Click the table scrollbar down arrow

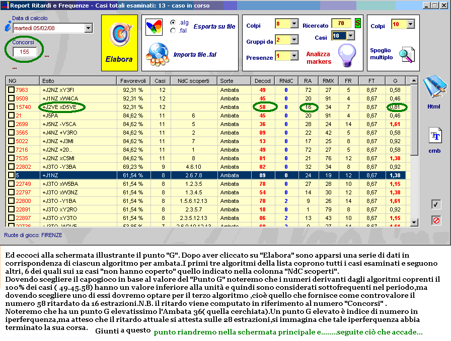(x=414, y=222)
